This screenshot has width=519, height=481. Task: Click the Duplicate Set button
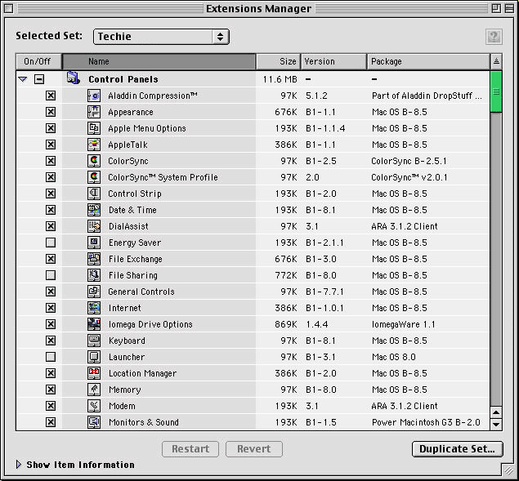[458, 449]
